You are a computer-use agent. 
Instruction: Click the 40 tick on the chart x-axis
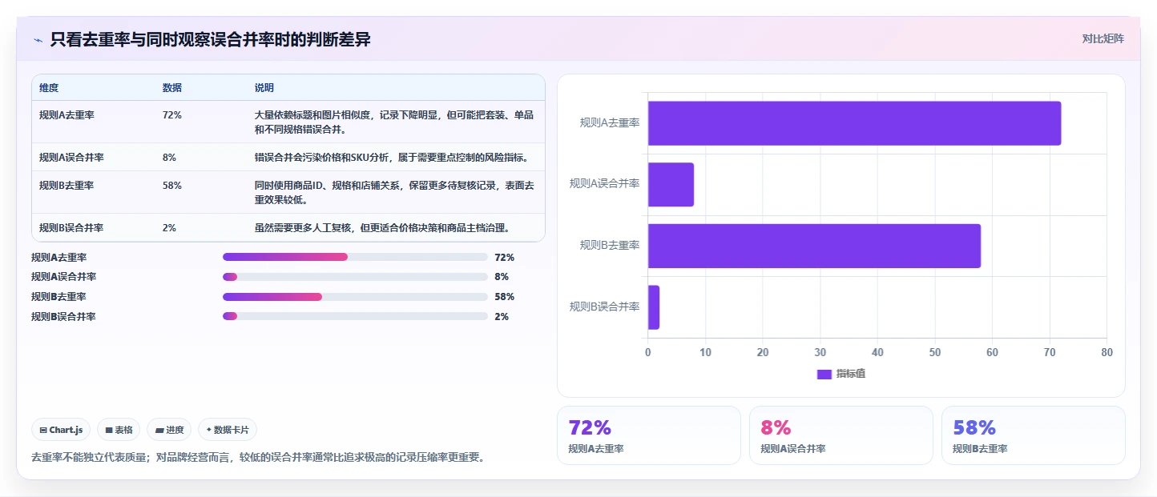877,352
